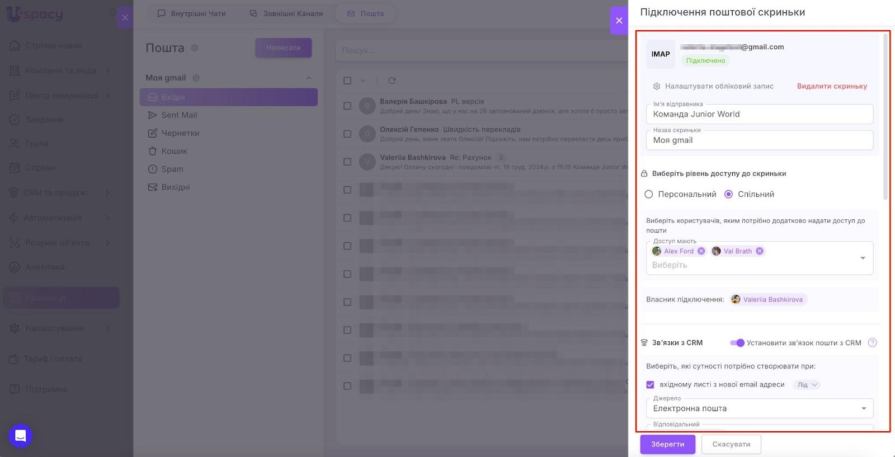Check the Valeriia Bashkirova Re: Рахунок row
This screenshot has width=895, height=457.
[x=347, y=162]
